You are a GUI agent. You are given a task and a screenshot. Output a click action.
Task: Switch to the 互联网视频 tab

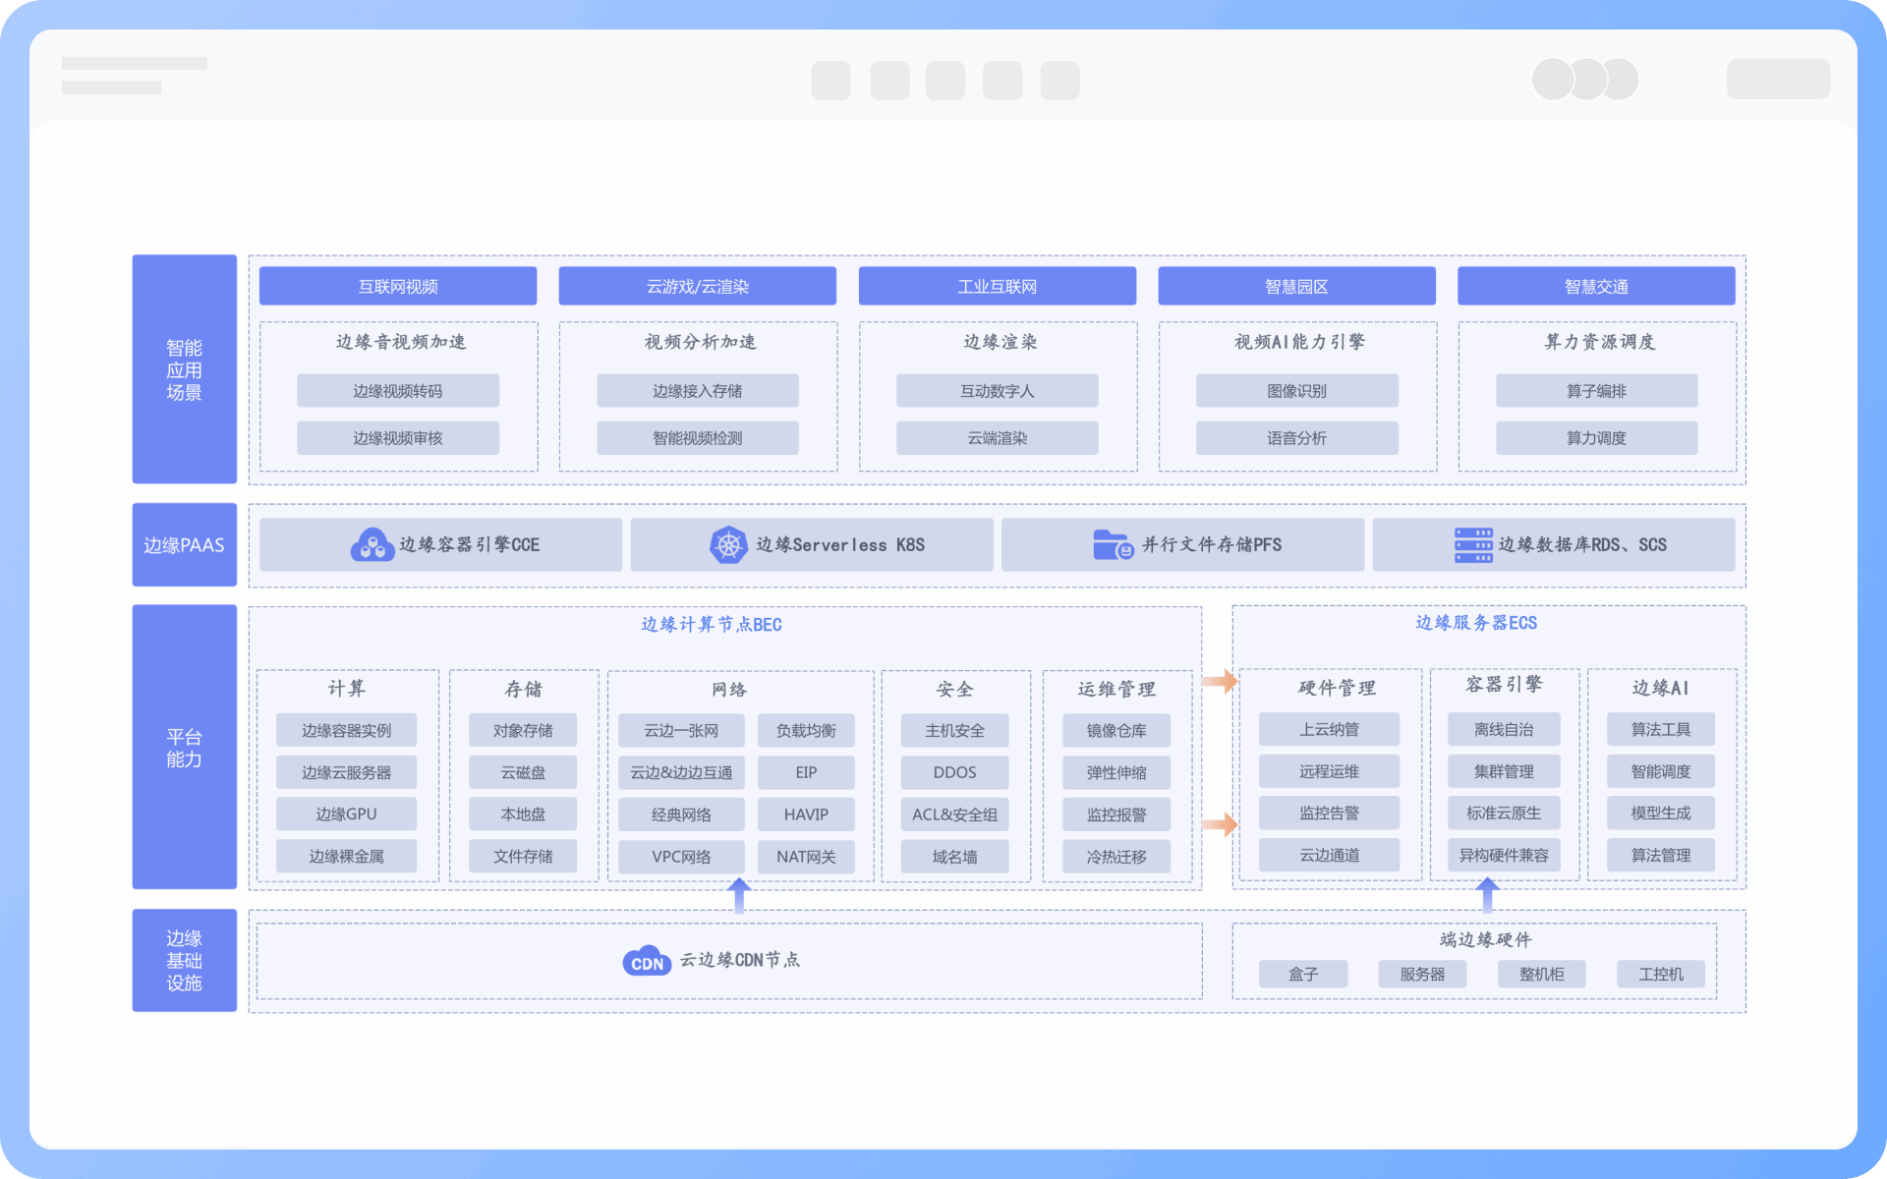pos(397,286)
